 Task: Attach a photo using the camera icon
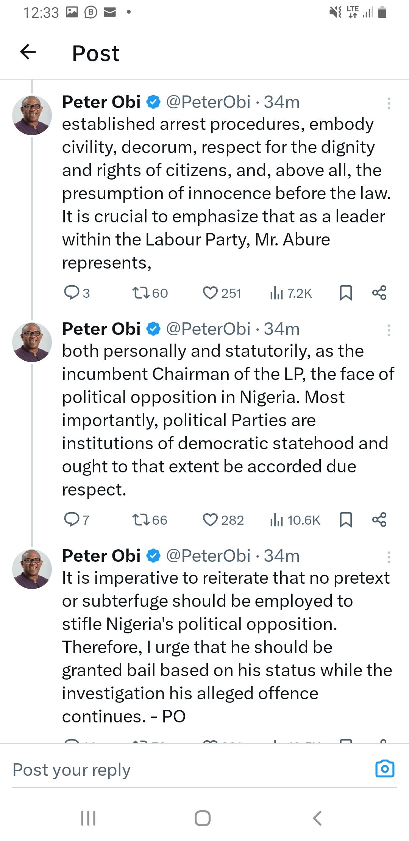[x=385, y=769]
